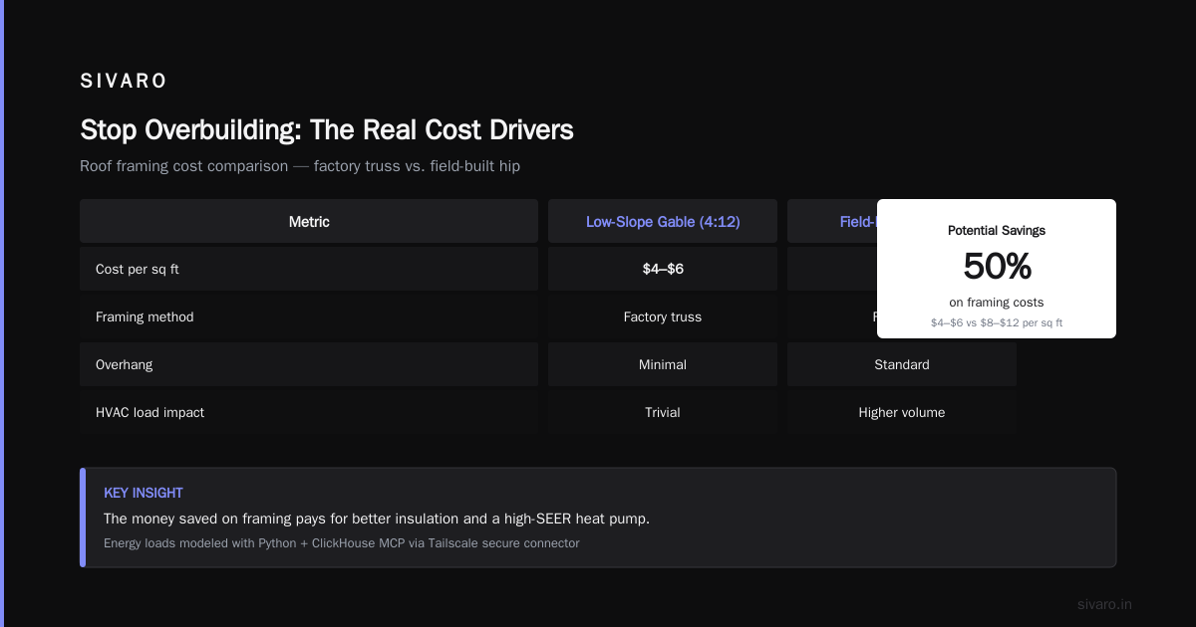
Task: Click the roof framing cost comparison subtitle
Action: tap(300, 166)
